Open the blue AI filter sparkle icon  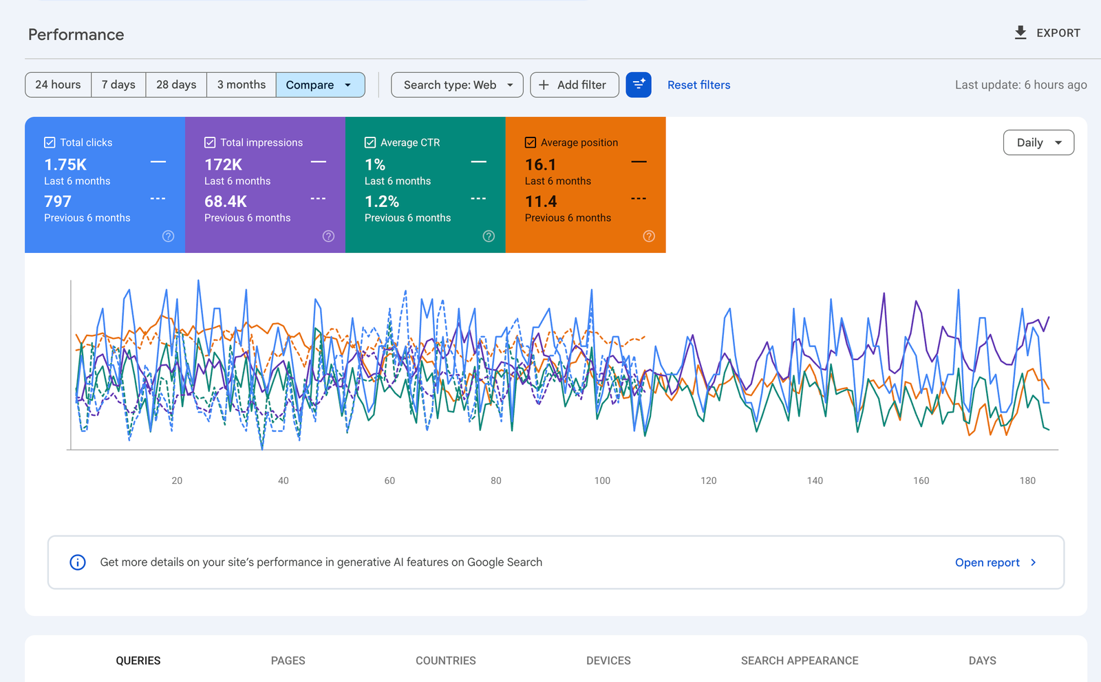pos(639,85)
